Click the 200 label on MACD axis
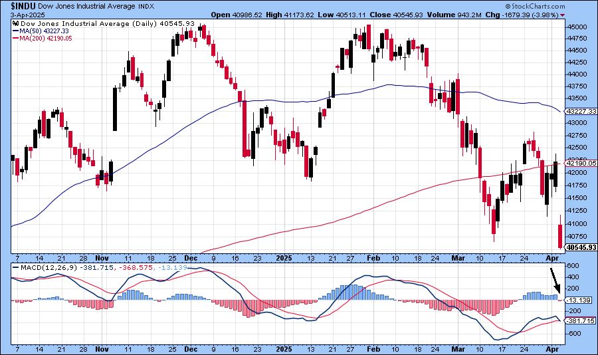598x355 pixels. [x=573, y=289]
